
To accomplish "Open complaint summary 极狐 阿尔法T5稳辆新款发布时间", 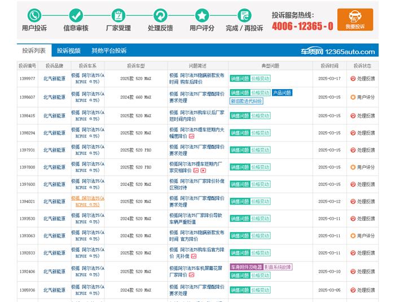I will (x=196, y=78).
